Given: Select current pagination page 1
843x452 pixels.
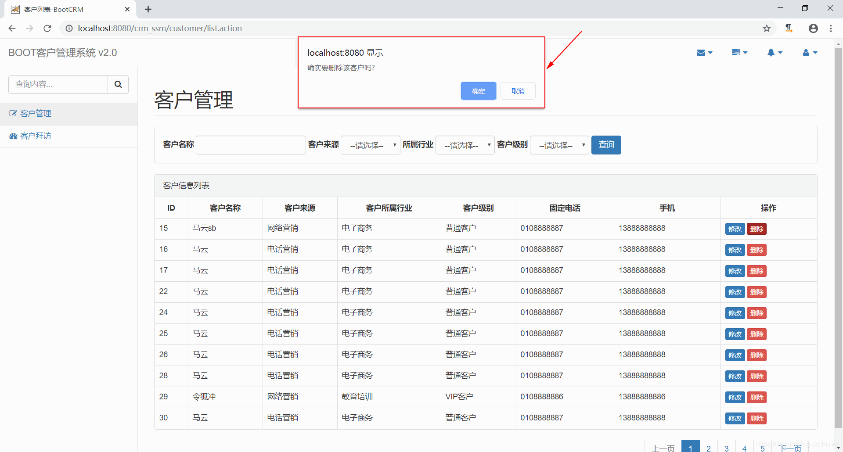Looking at the screenshot, I should [x=690, y=447].
